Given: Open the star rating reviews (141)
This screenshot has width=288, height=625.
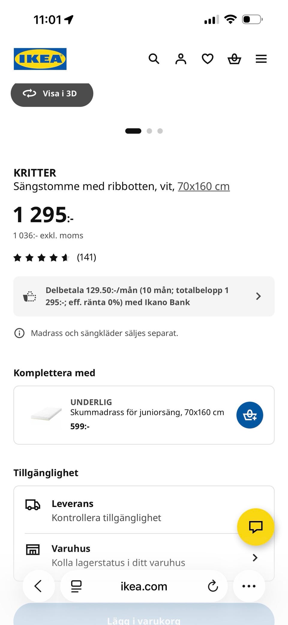Looking at the screenshot, I should pyautogui.click(x=55, y=257).
